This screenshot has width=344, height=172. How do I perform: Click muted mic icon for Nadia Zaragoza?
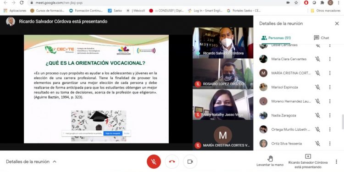(x=317, y=115)
